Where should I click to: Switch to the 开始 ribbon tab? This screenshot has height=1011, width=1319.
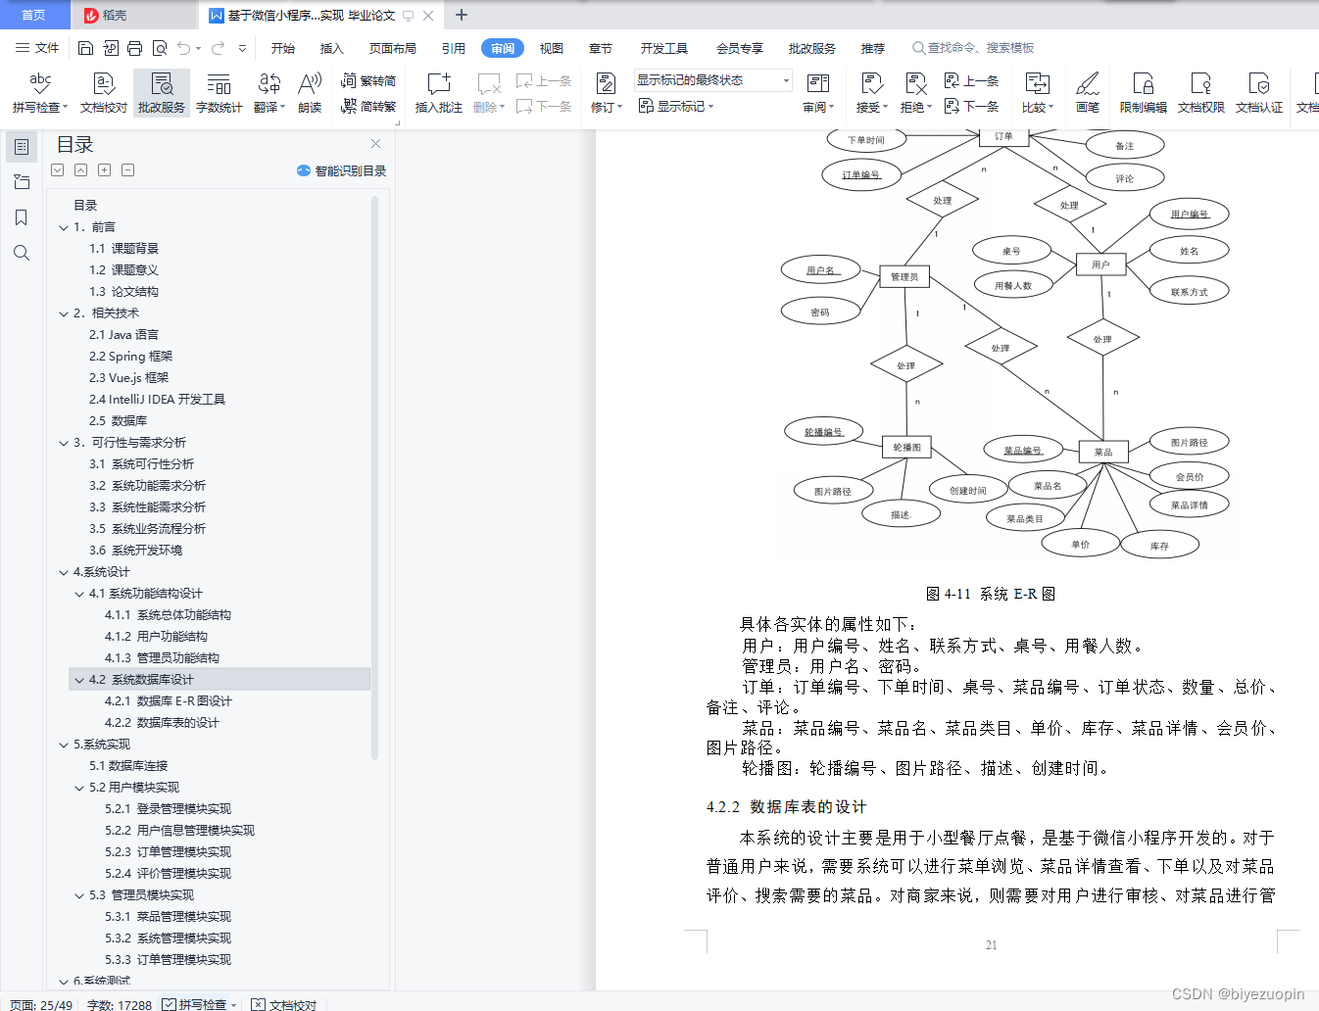click(x=283, y=48)
